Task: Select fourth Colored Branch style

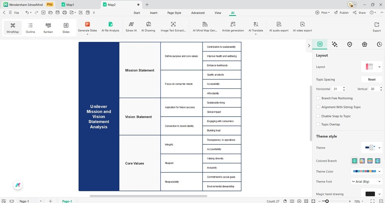Action: pos(378,161)
